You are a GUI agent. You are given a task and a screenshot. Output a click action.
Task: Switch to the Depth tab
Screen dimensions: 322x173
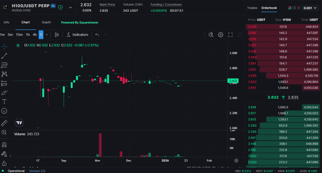pos(46,22)
